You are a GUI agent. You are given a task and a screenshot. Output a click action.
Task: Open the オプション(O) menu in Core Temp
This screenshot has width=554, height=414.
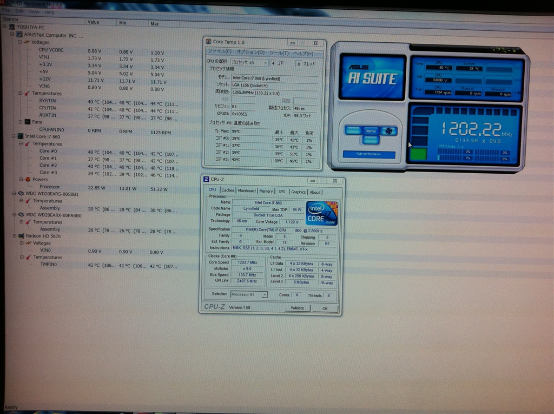pyautogui.click(x=250, y=52)
